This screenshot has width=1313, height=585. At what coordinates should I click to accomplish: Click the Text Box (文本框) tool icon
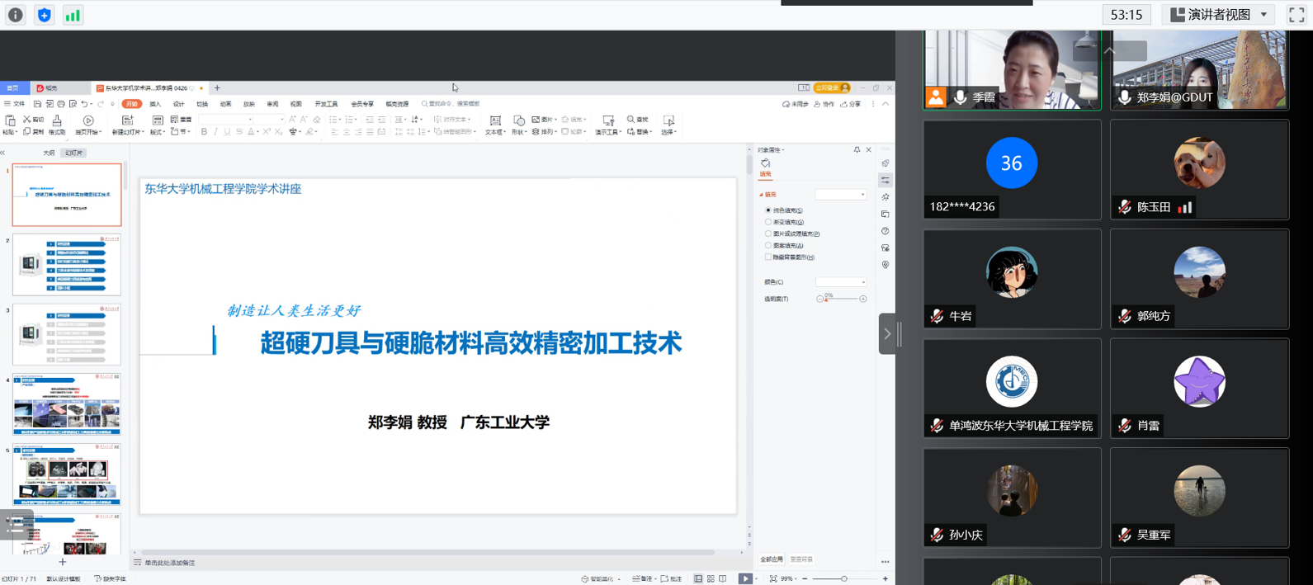click(x=495, y=122)
